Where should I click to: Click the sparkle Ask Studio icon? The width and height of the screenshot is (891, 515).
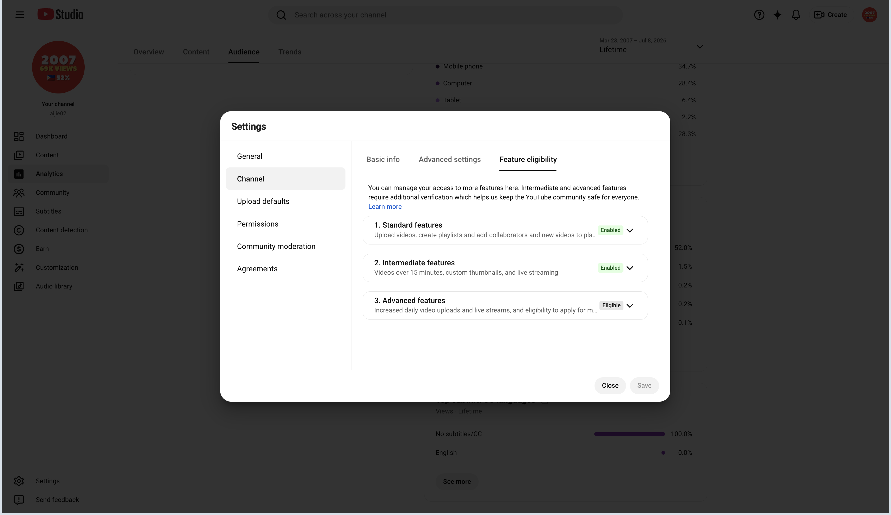(777, 15)
